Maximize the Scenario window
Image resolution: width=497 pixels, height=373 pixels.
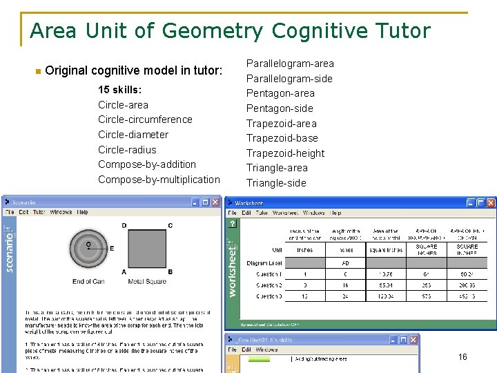206,202
